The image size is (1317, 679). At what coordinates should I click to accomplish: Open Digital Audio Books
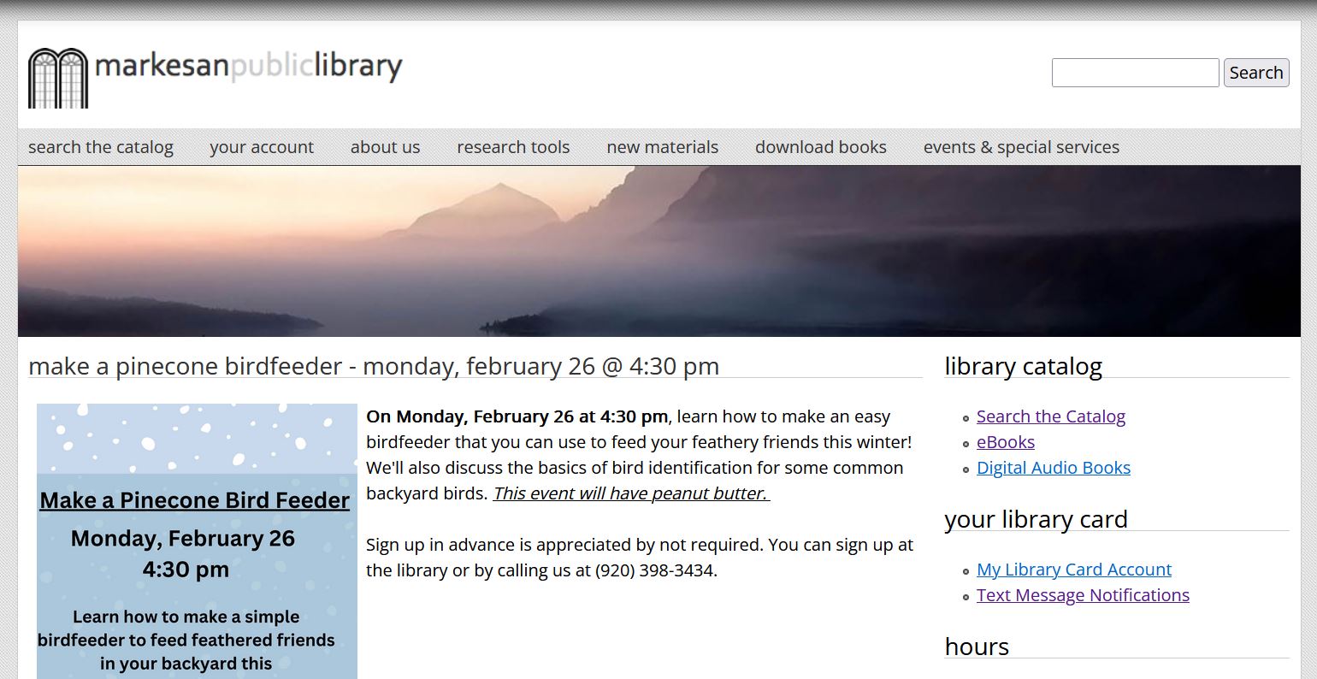click(1053, 468)
